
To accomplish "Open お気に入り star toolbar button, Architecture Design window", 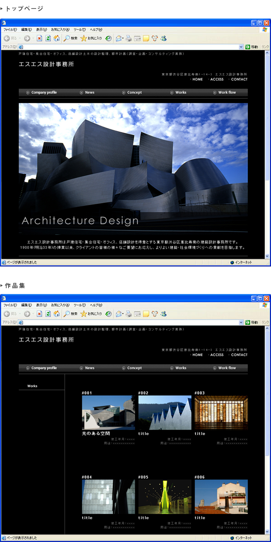I will click(x=91, y=38).
